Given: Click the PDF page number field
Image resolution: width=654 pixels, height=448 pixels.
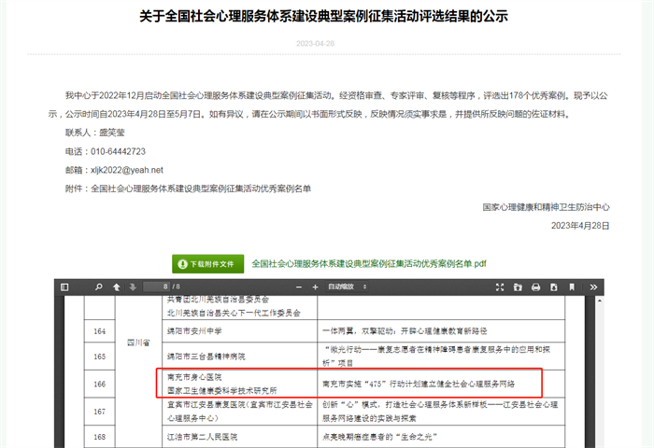Looking at the screenshot, I should pyautogui.click(x=159, y=287).
